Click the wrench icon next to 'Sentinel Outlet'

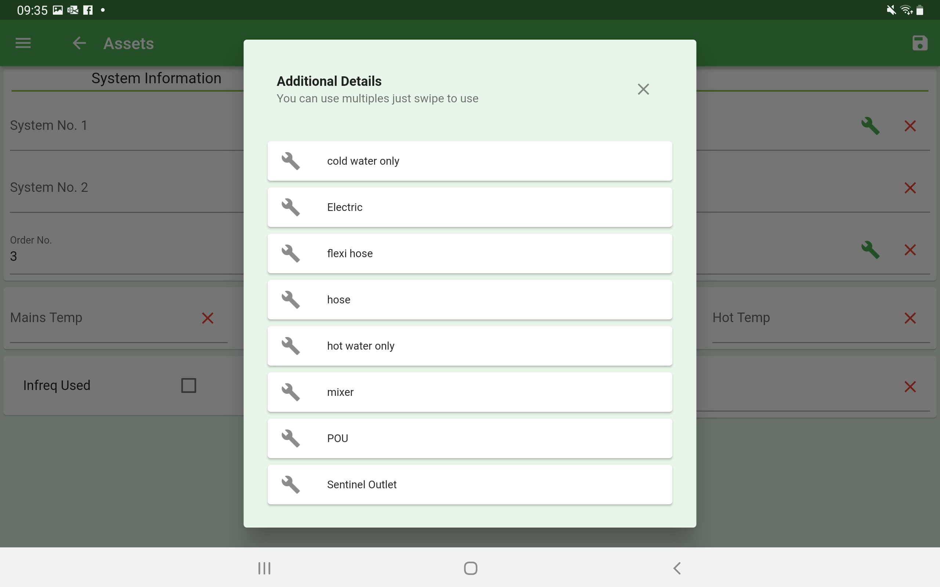pos(290,484)
